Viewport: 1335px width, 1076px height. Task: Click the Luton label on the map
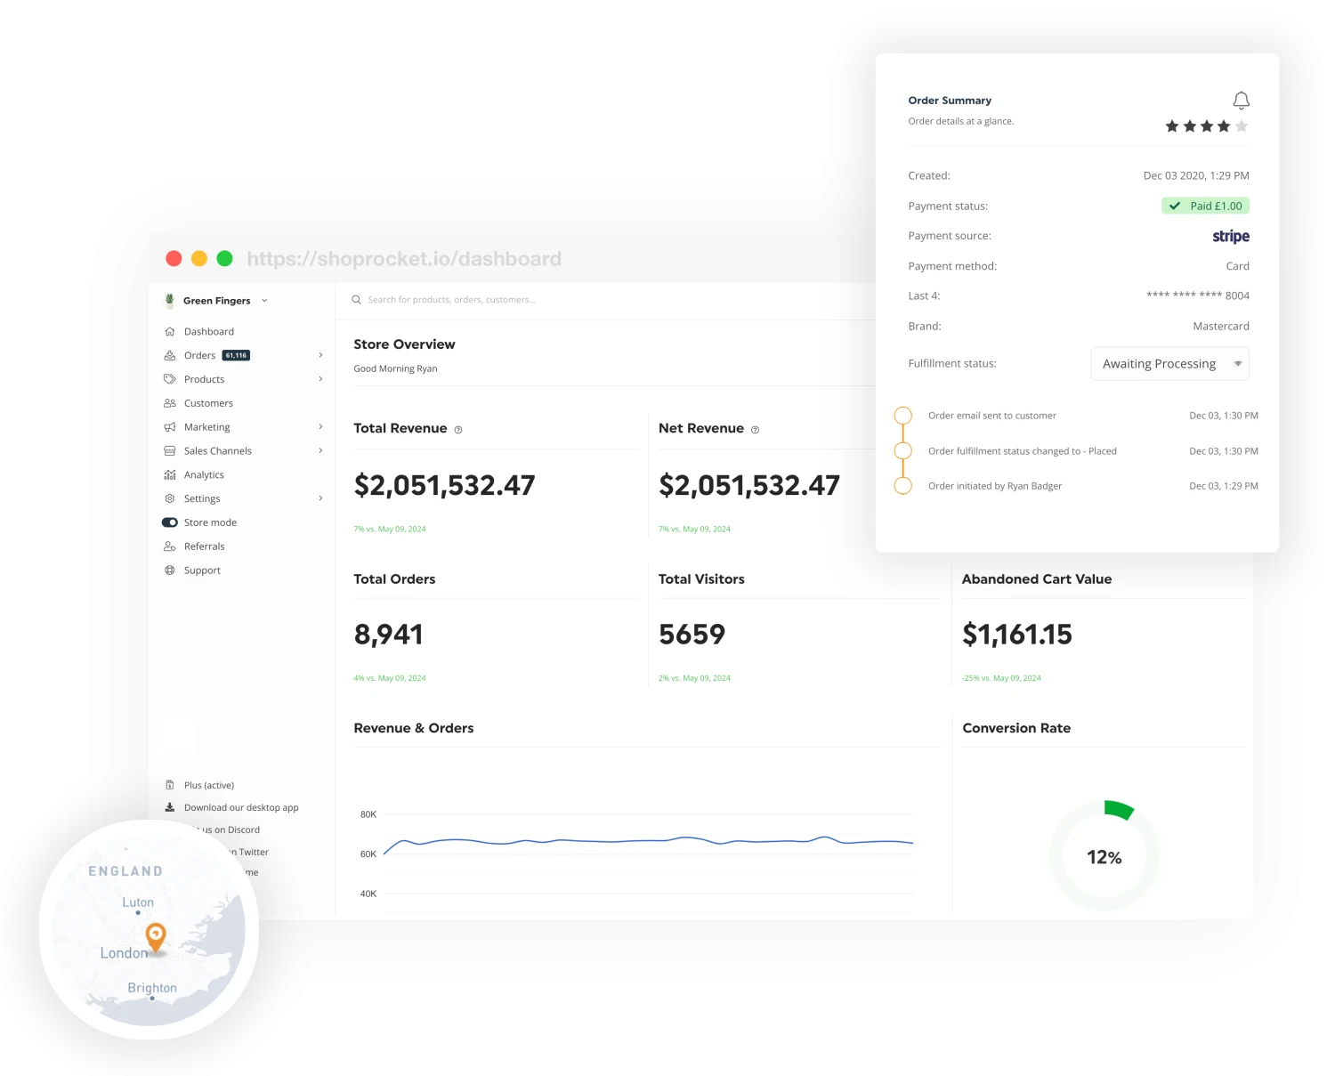[x=138, y=902]
